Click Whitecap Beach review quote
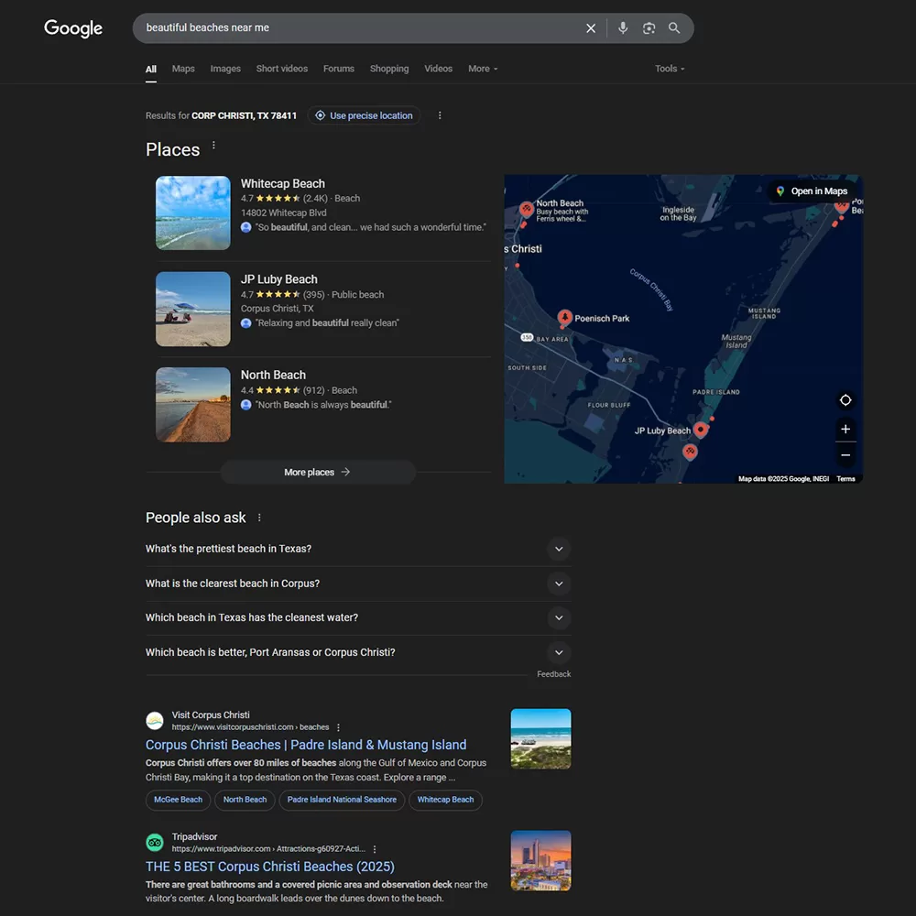The width and height of the screenshot is (916, 916). point(370,227)
